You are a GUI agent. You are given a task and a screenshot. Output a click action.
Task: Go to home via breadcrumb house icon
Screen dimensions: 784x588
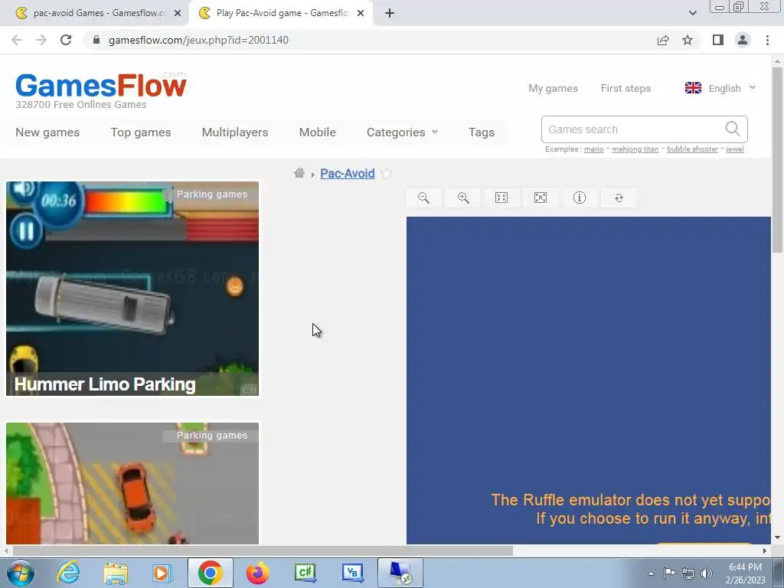(x=299, y=173)
